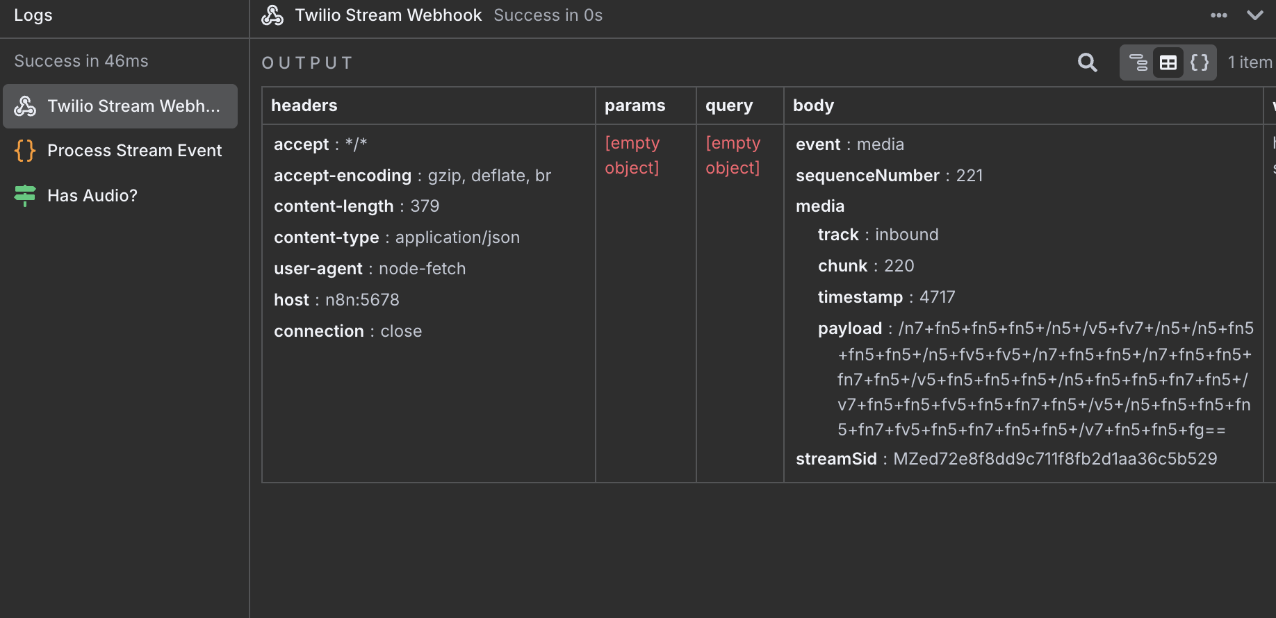Collapse the logs panel with the chevron
This screenshot has width=1276, height=618.
1255,15
